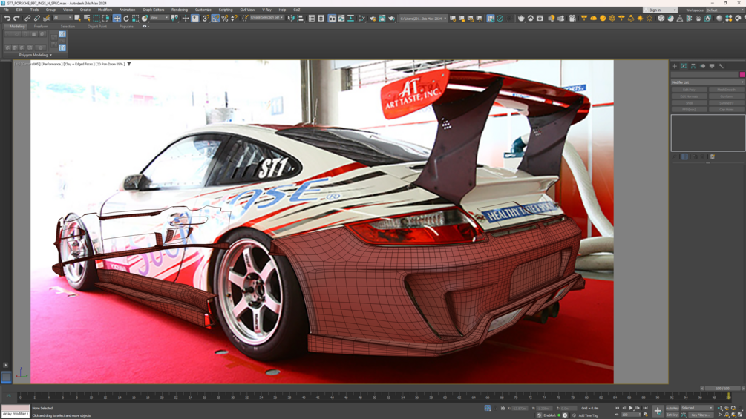Click the Link selection chain icon

[x=27, y=19]
